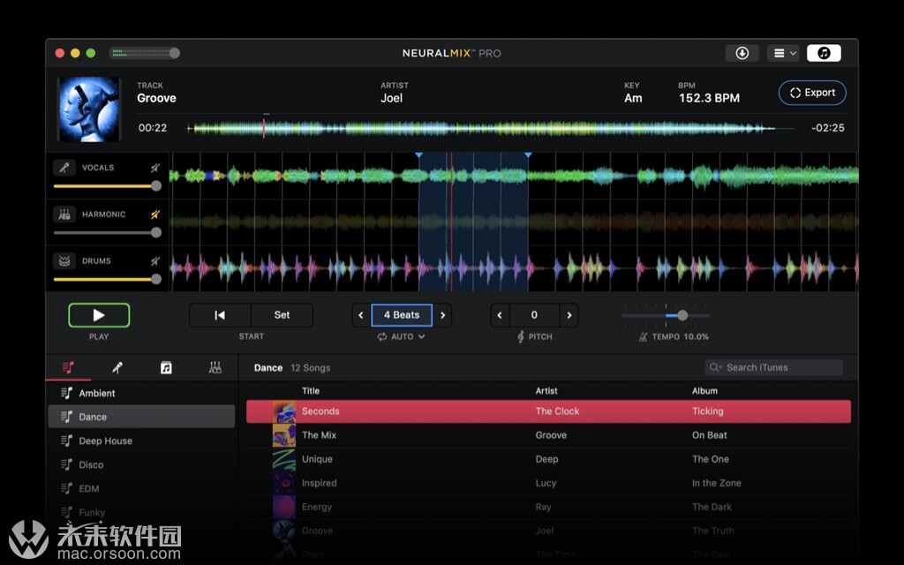Mute the Vocals stem
This screenshot has height=565, width=904.
(155, 168)
